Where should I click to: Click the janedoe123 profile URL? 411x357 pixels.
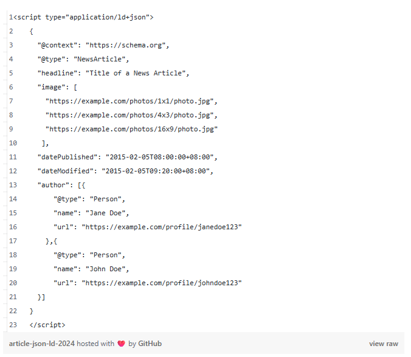pyautogui.click(x=162, y=227)
